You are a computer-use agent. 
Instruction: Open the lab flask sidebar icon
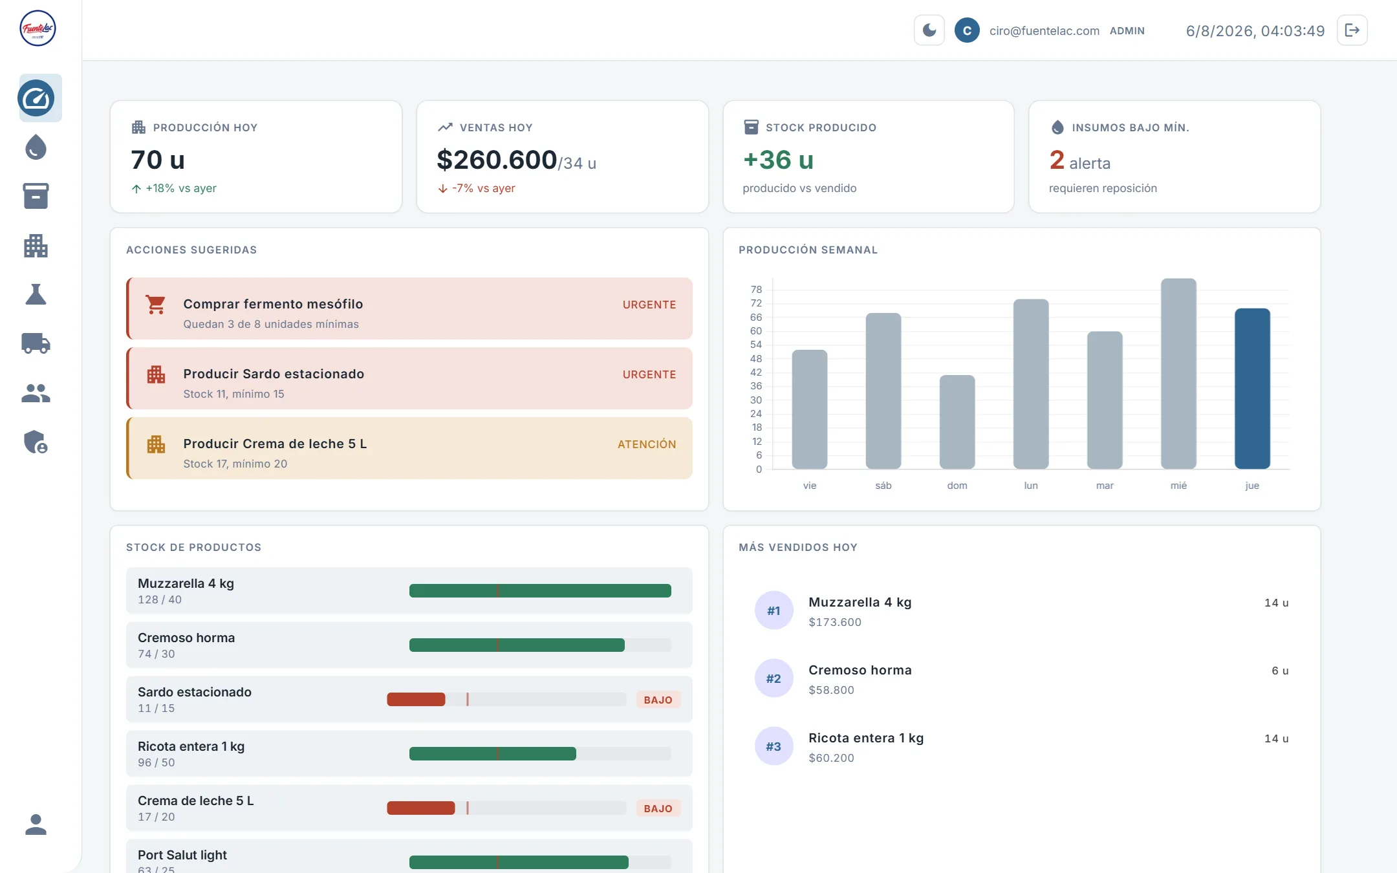[36, 294]
